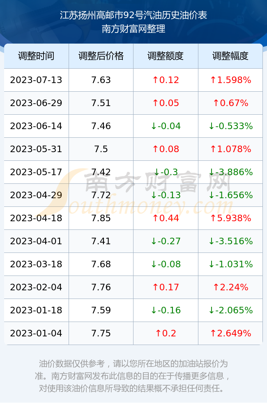The image size is (267, 403).
Task: Click the ↑2.24% percentage cell
Action: click(x=230, y=287)
